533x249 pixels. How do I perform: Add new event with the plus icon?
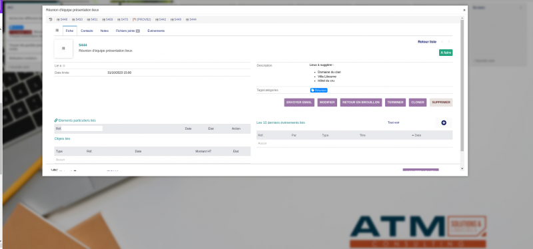444,123
